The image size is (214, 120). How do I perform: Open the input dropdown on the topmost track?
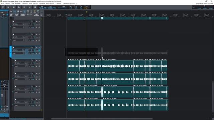point(19,27)
